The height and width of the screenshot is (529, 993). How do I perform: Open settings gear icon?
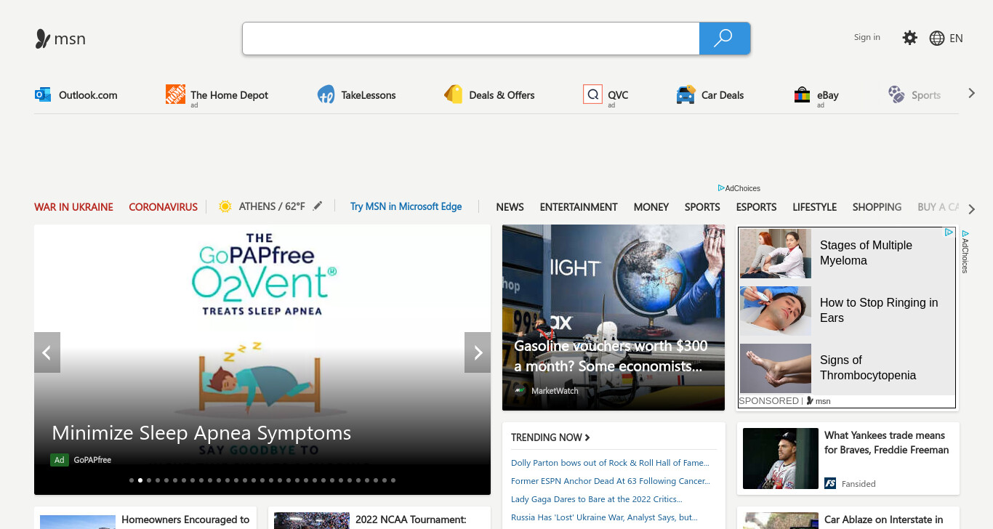[909, 38]
